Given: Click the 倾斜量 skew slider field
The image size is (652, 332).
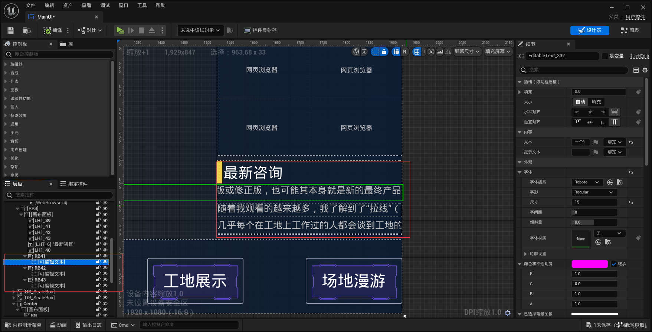Looking at the screenshot, I should [594, 222].
